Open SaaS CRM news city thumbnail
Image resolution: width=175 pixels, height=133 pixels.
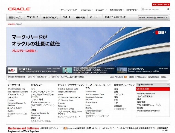click(x=122, y=70)
